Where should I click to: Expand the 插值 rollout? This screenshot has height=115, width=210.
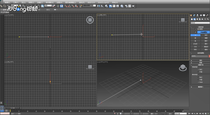click(x=200, y=63)
